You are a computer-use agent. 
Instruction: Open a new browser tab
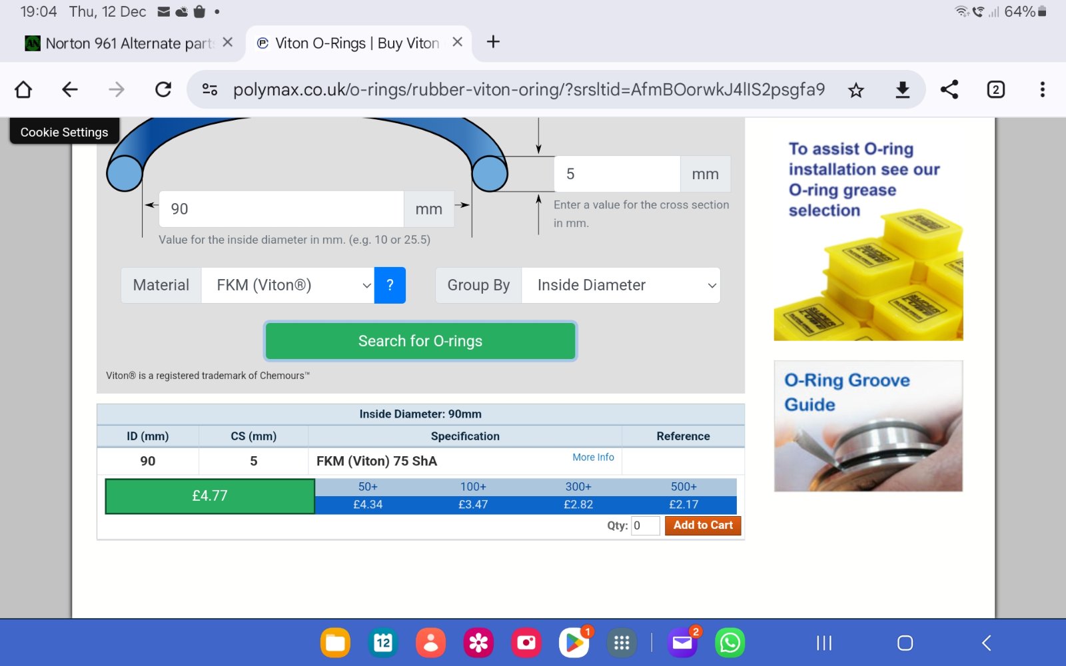(493, 43)
